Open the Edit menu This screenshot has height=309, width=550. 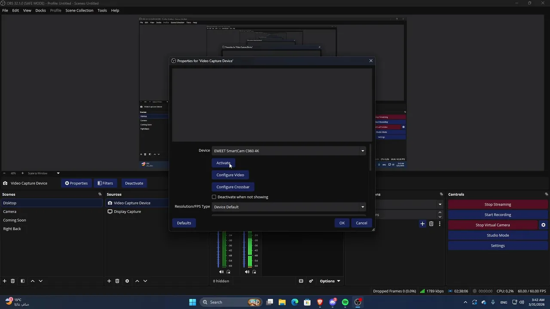pyautogui.click(x=15, y=10)
